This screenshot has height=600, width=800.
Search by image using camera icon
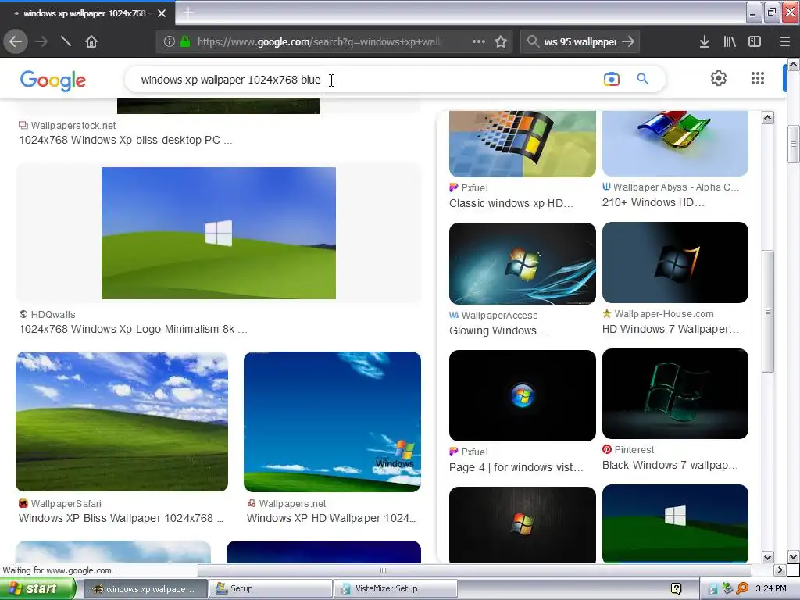point(611,79)
